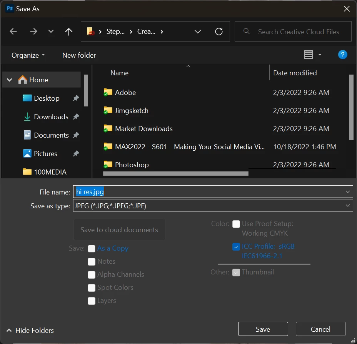
Task: Click the 10/18/2022 1:46 PM date
Action: pyautogui.click(x=304, y=147)
